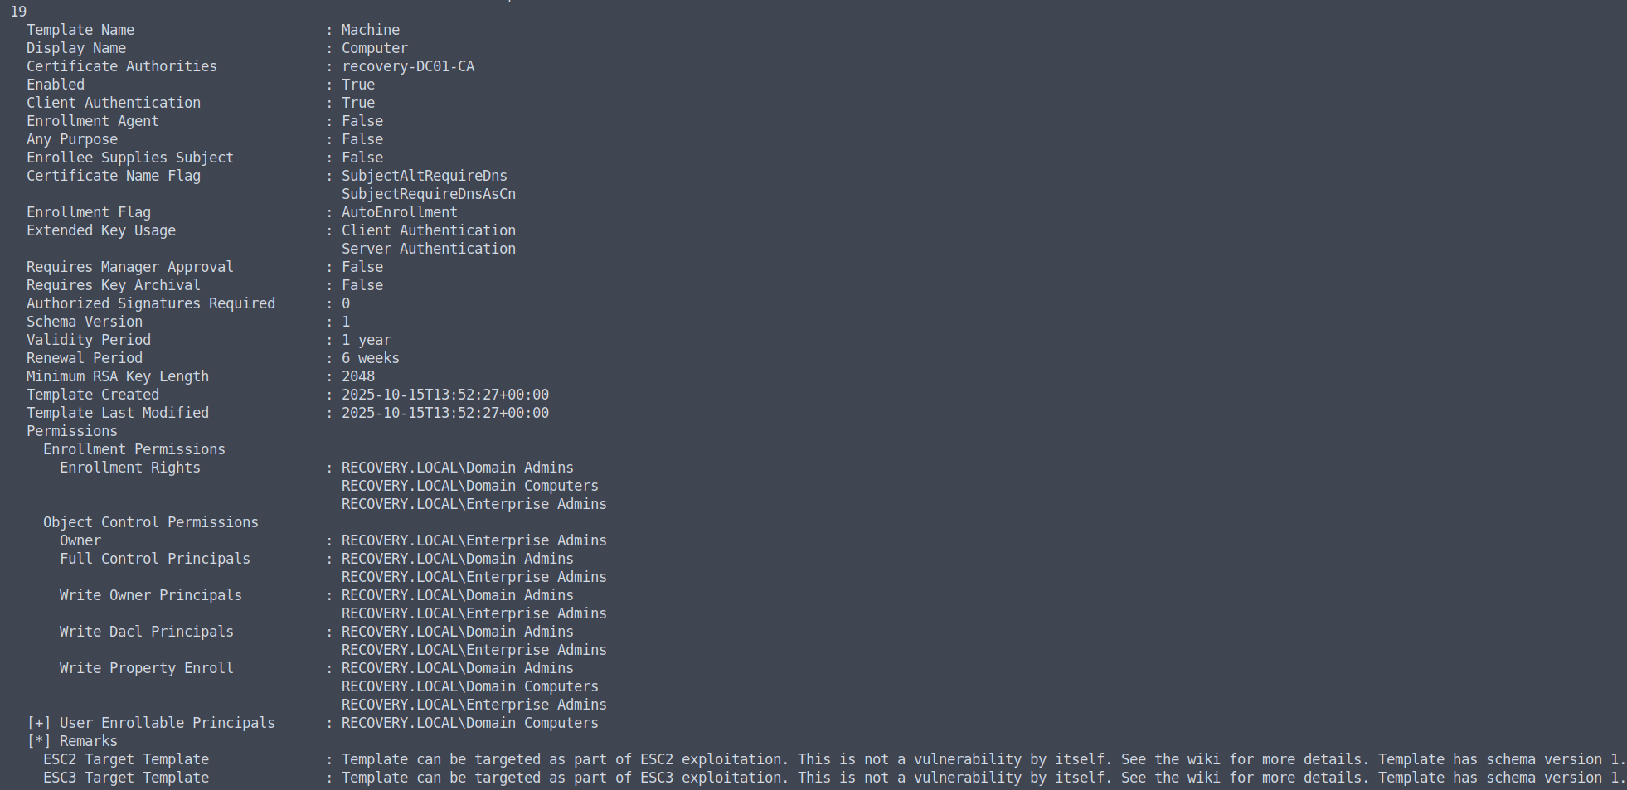
Task: Select the Template Created timestamp
Action: click(x=445, y=395)
